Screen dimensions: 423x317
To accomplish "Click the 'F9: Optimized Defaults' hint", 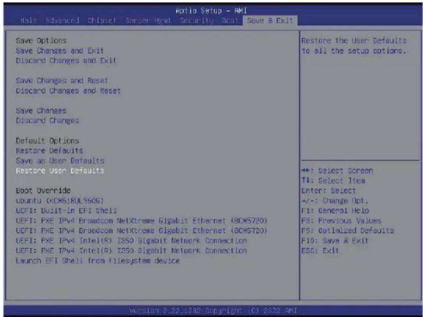I will [x=348, y=231].
